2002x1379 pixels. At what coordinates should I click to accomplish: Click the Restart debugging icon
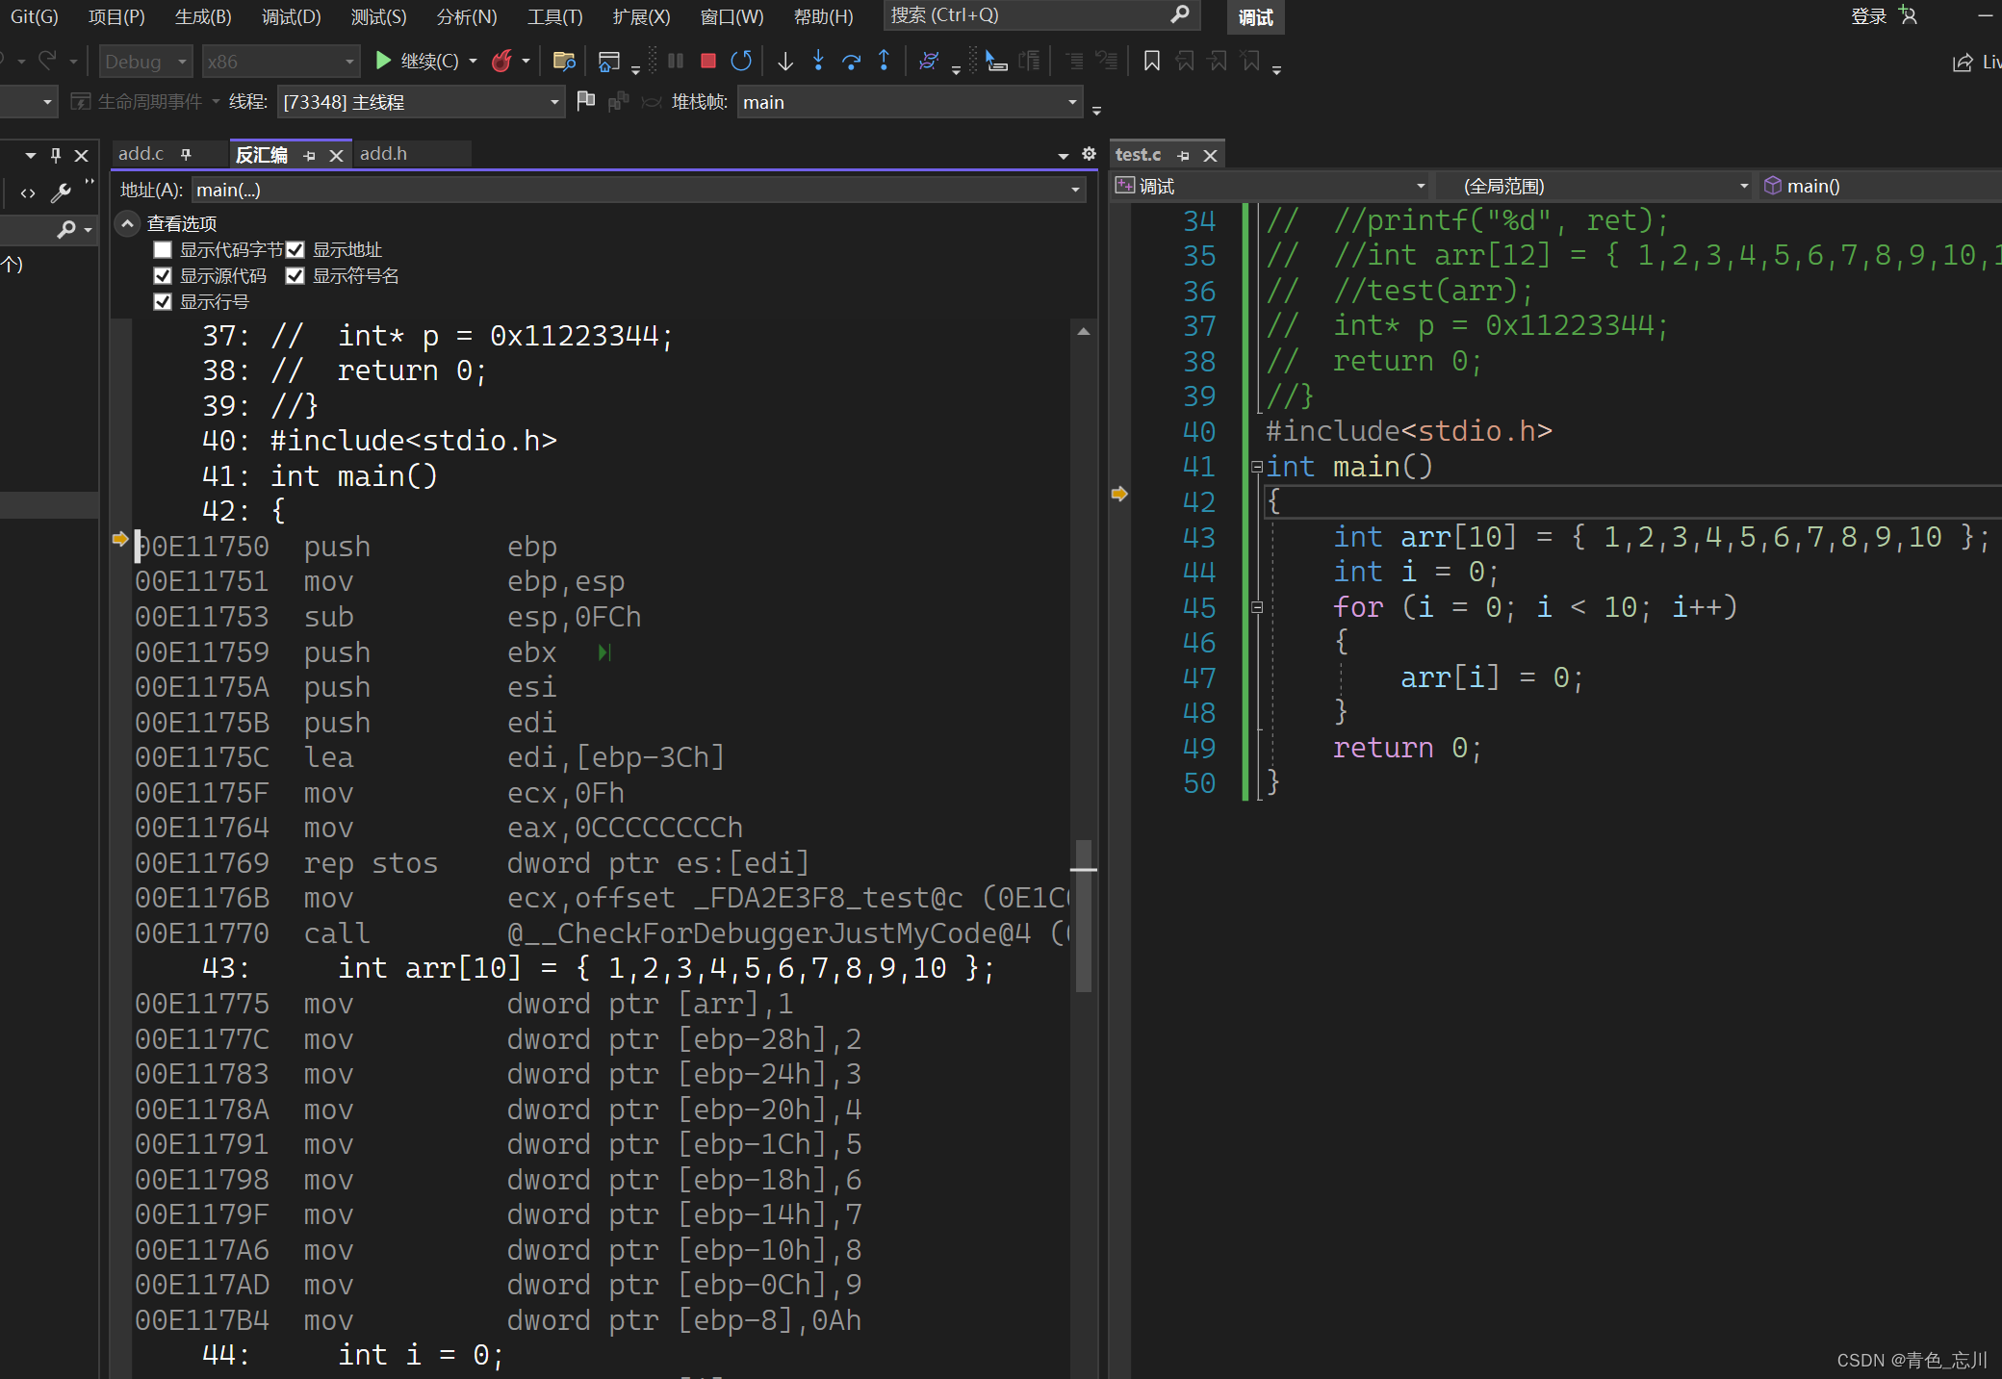click(741, 62)
